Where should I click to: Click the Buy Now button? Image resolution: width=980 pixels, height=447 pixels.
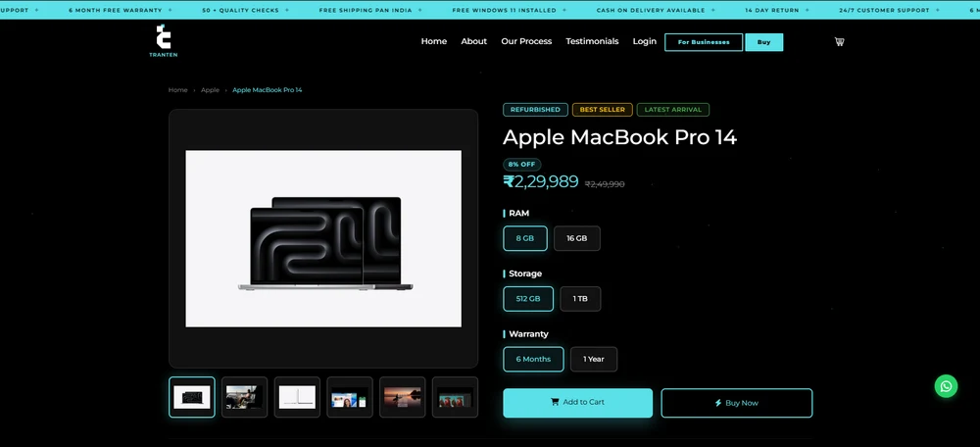click(x=737, y=403)
